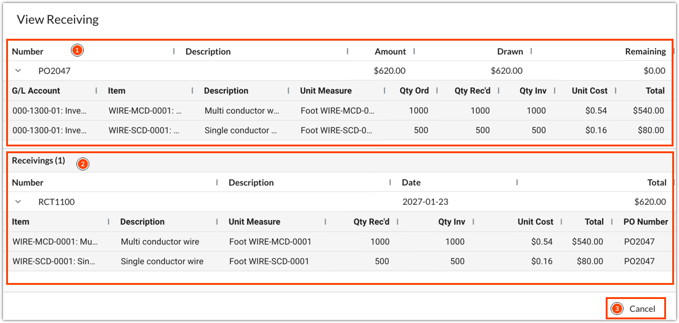Click the Qty Ord value 500
This screenshot has width=679, height=323.
[x=421, y=130]
